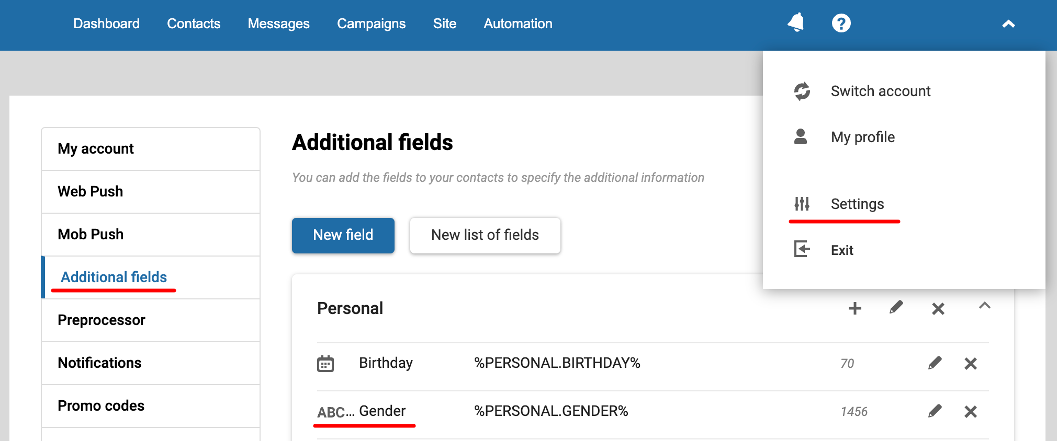Image resolution: width=1057 pixels, height=441 pixels.
Task: Edit the Personal list name
Action: tap(896, 308)
